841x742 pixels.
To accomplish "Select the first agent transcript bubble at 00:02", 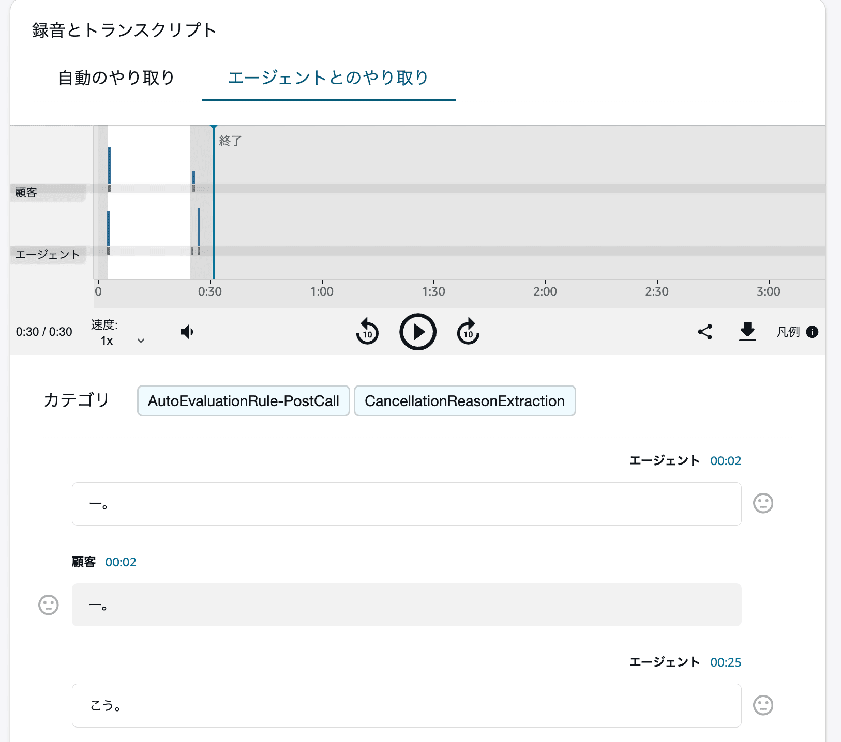I will click(407, 504).
